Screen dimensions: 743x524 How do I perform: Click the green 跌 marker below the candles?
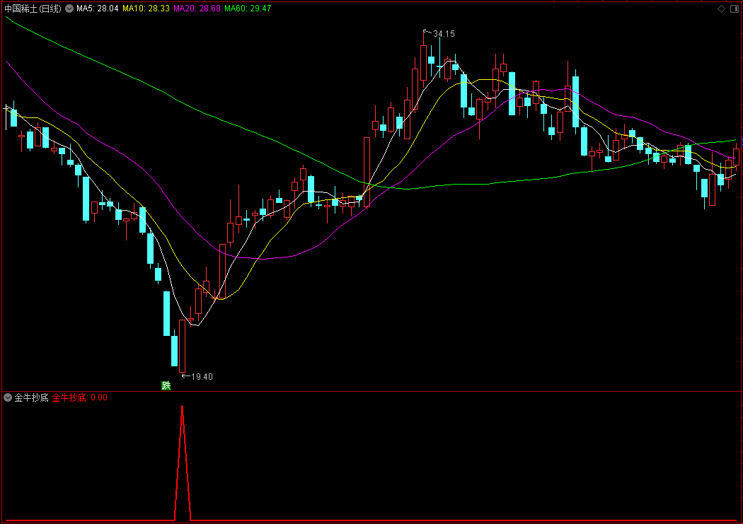[166, 385]
